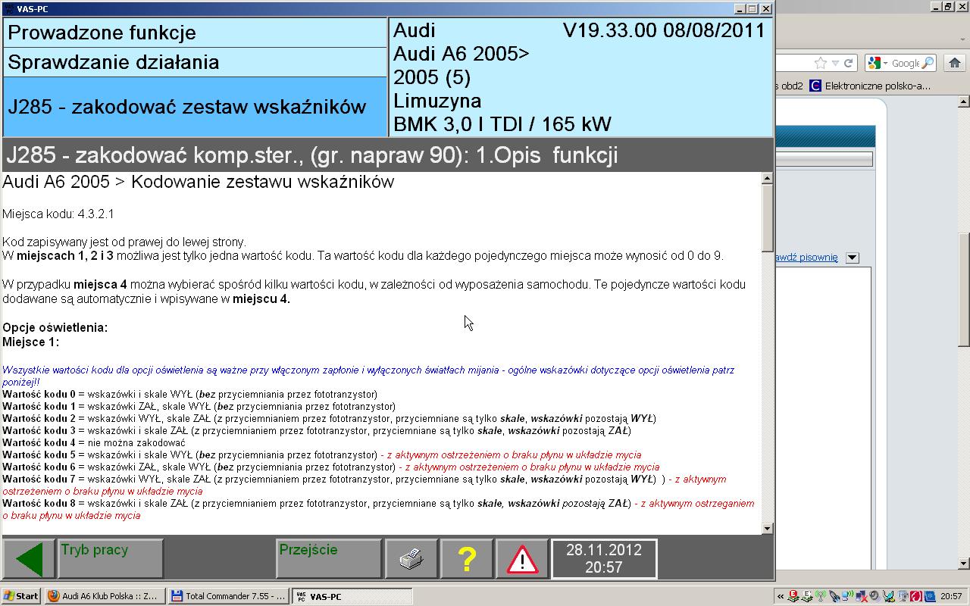The height and width of the screenshot is (606, 970).
Task: Click the Wartość kodu 0 line
Action: click(x=189, y=394)
